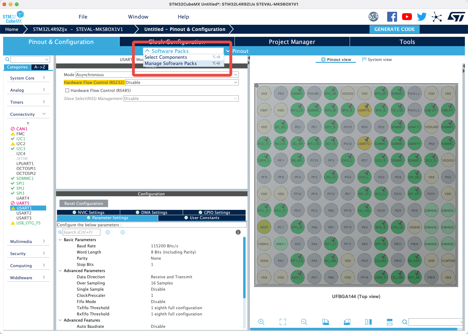Open Hardware Flow Control (RS232) dropdown
The height and width of the screenshot is (334, 468).
pyautogui.click(x=182, y=82)
